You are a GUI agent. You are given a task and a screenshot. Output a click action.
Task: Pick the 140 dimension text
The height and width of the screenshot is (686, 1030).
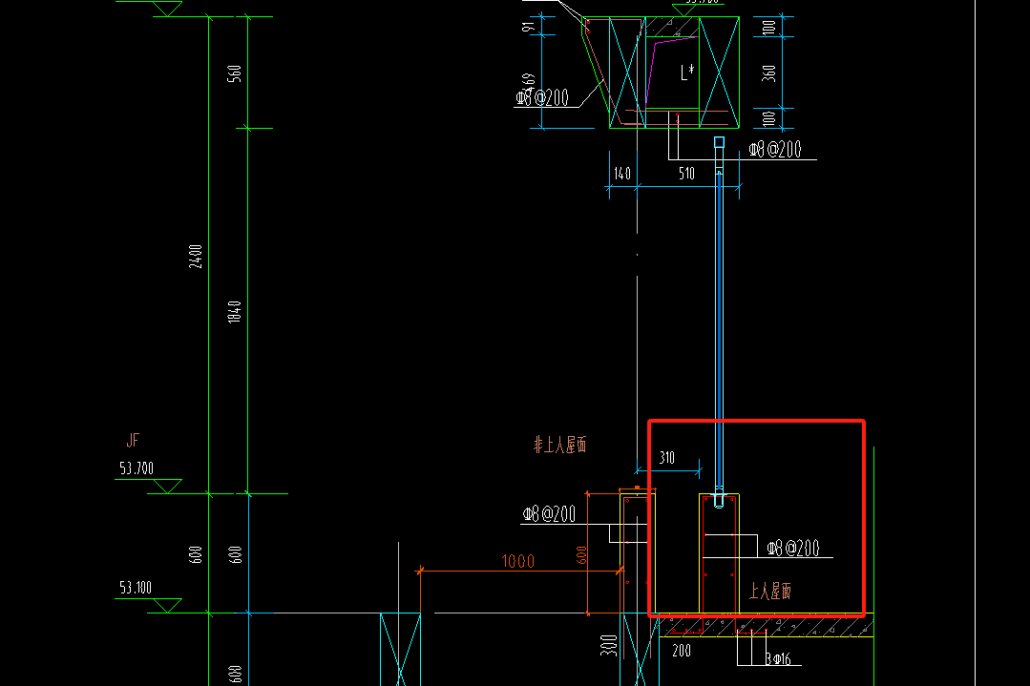[x=622, y=174]
